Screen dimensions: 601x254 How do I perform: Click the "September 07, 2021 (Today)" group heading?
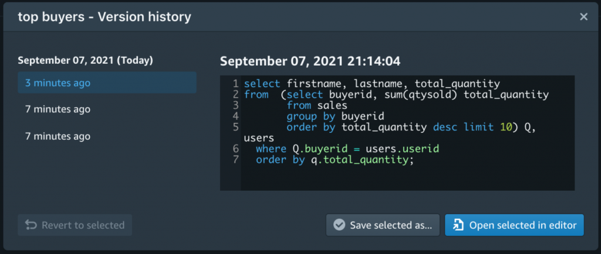tap(86, 60)
